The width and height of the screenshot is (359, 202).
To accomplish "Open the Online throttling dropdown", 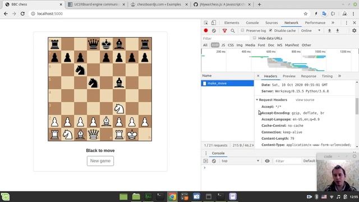I will (x=311, y=30).
